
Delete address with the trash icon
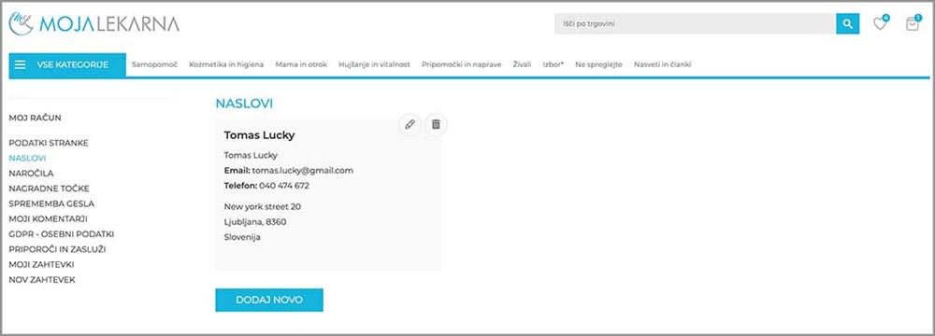tap(436, 124)
